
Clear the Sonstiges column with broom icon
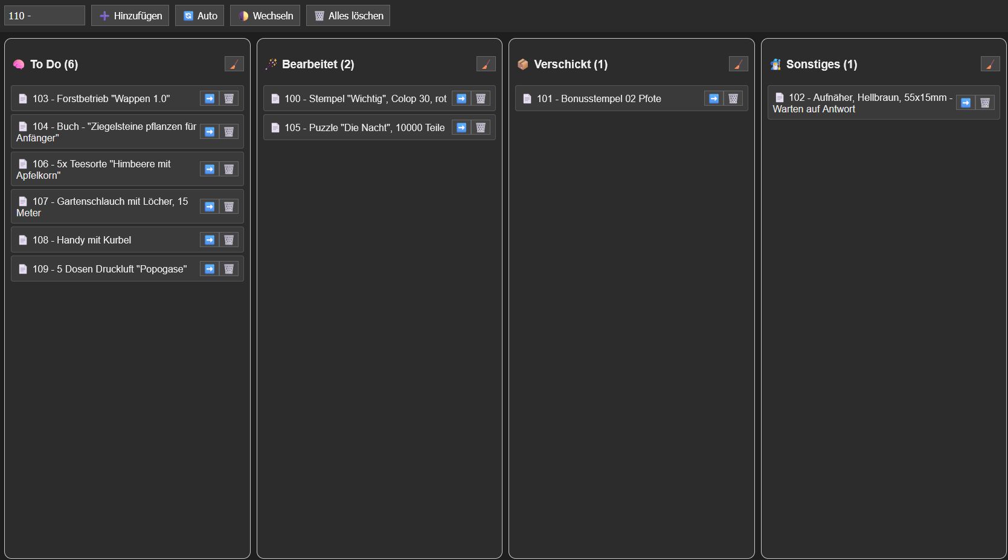[x=990, y=64]
